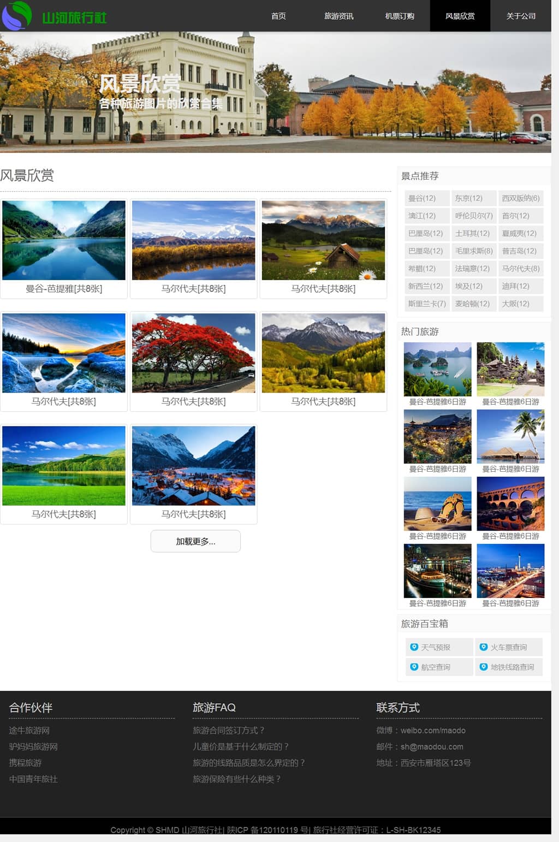The image size is (559, 842).
Task: Open the beach hat and sandals tour image
Action: [x=437, y=503]
